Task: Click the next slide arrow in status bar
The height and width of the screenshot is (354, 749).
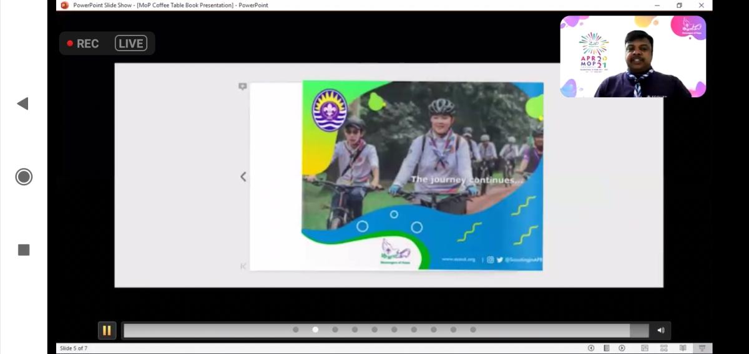Action: 622,348
